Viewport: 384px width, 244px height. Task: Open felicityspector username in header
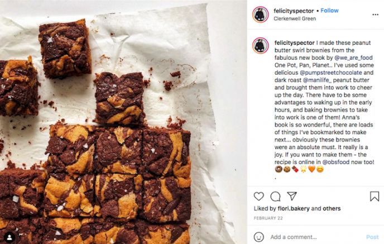pos(294,11)
